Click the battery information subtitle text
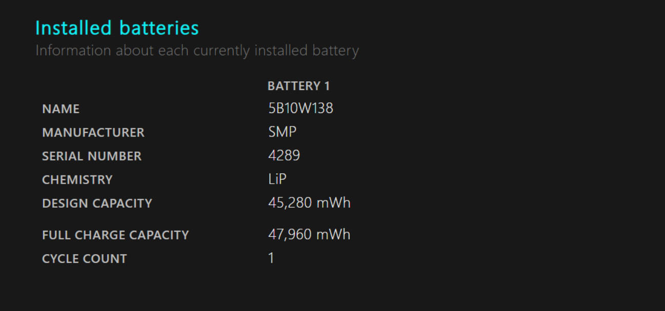Screen dimensions: 665x311 click(197, 51)
